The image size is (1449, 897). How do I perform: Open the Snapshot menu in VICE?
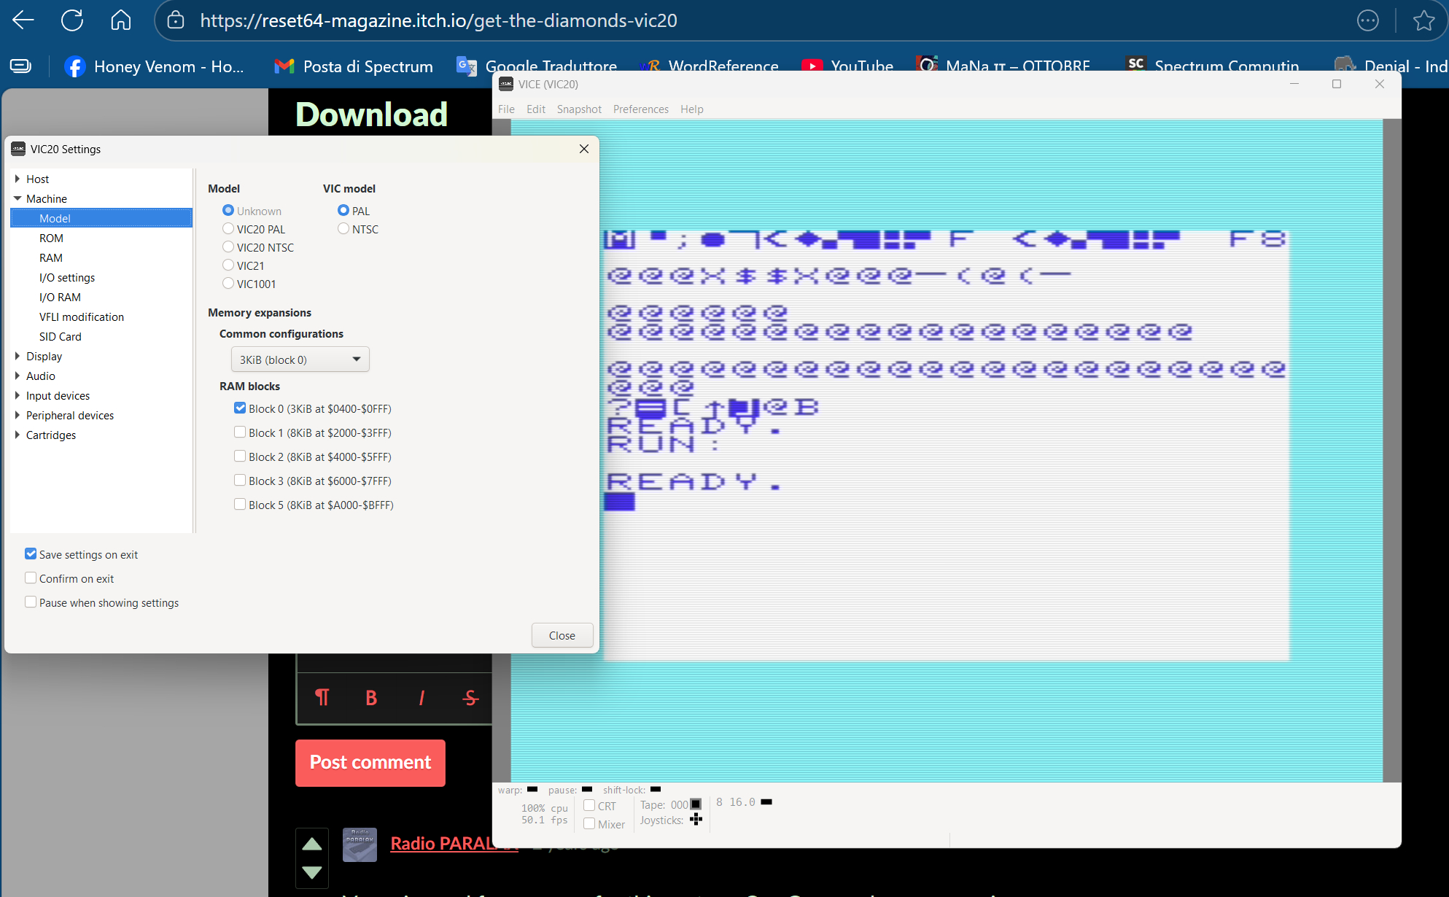click(x=579, y=109)
